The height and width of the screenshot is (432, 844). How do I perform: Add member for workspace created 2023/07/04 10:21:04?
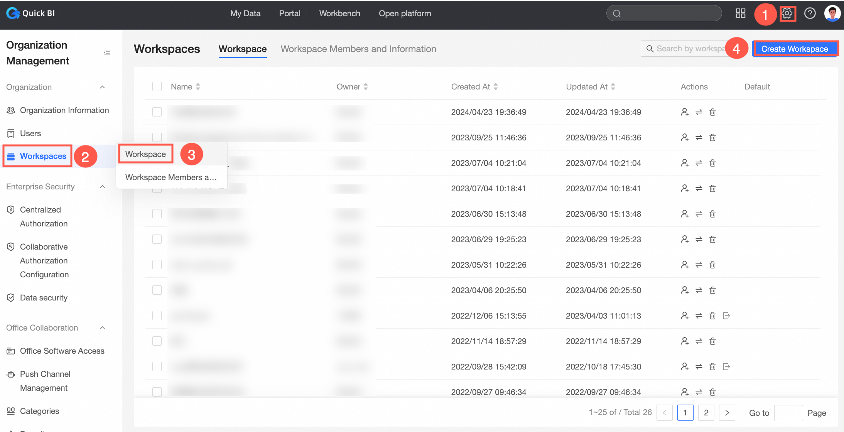click(x=685, y=163)
